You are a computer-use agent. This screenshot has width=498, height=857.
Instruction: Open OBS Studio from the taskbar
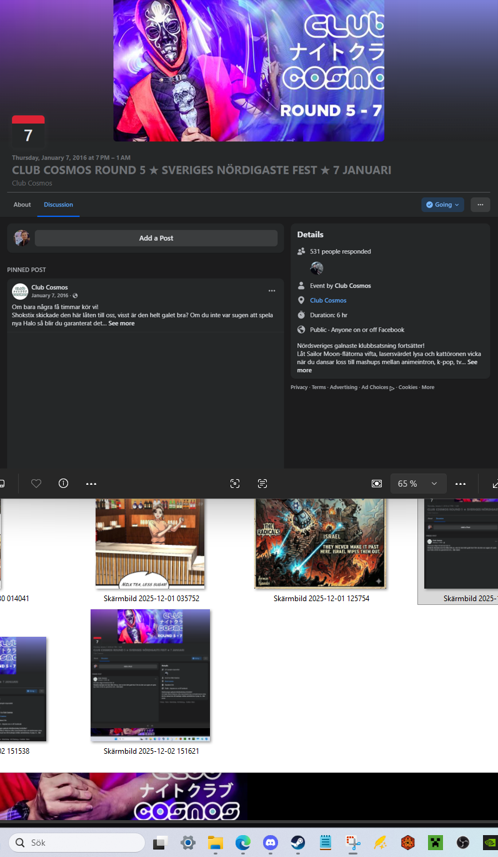[462, 843]
